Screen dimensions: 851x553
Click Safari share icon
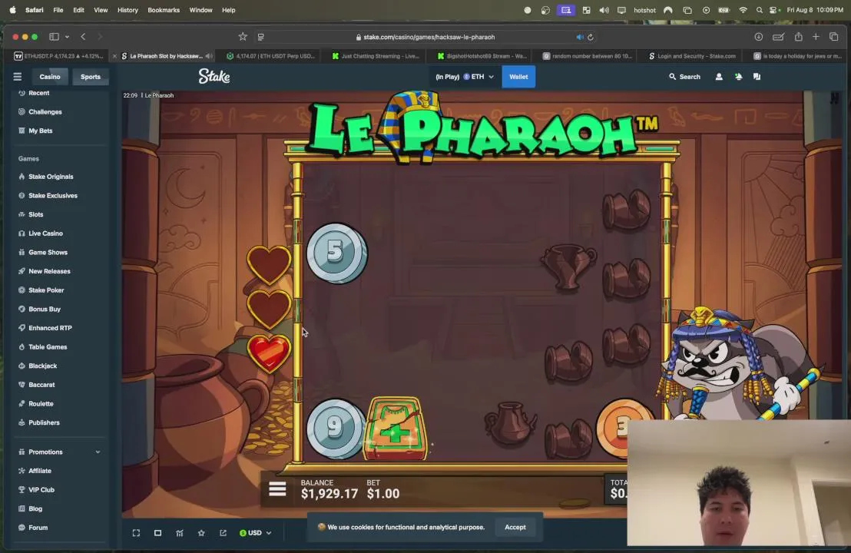(798, 36)
